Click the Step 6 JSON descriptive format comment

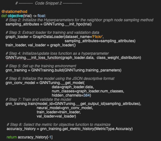(60, 79)
